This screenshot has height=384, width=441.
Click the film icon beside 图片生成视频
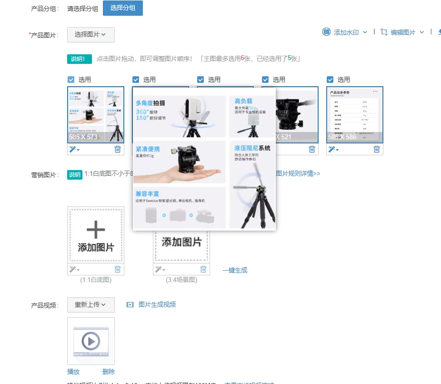[x=130, y=304]
